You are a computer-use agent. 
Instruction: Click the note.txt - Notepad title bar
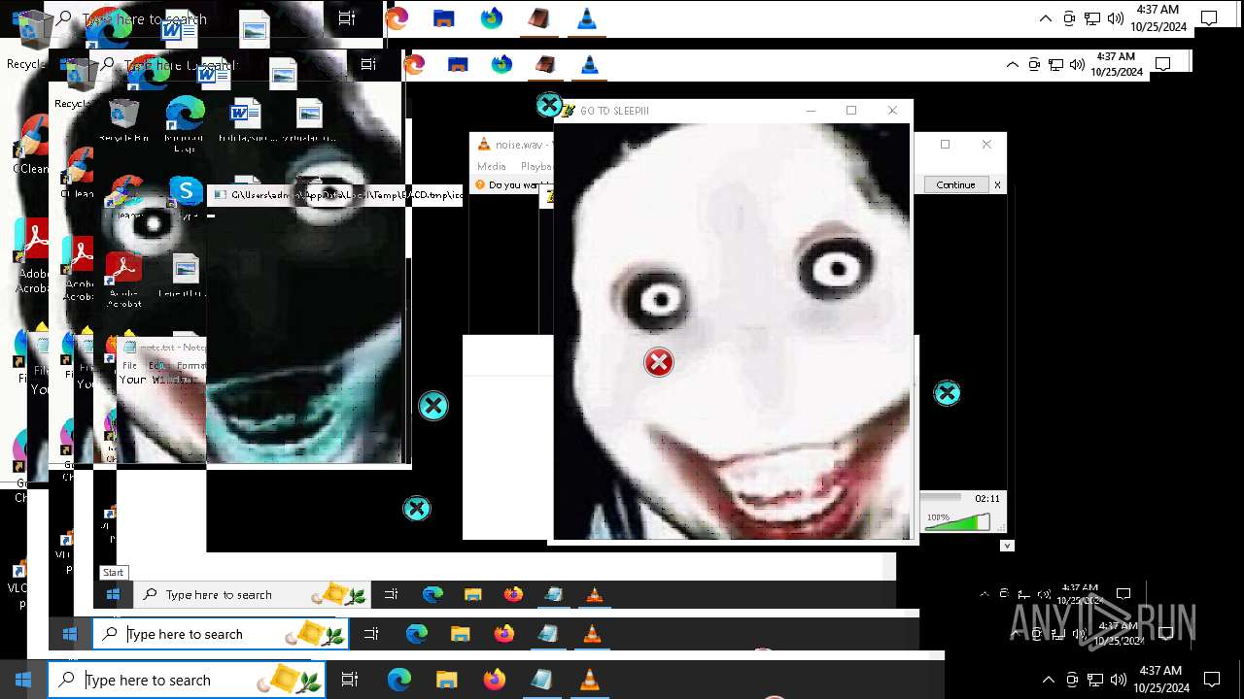(x=161, y=348)
